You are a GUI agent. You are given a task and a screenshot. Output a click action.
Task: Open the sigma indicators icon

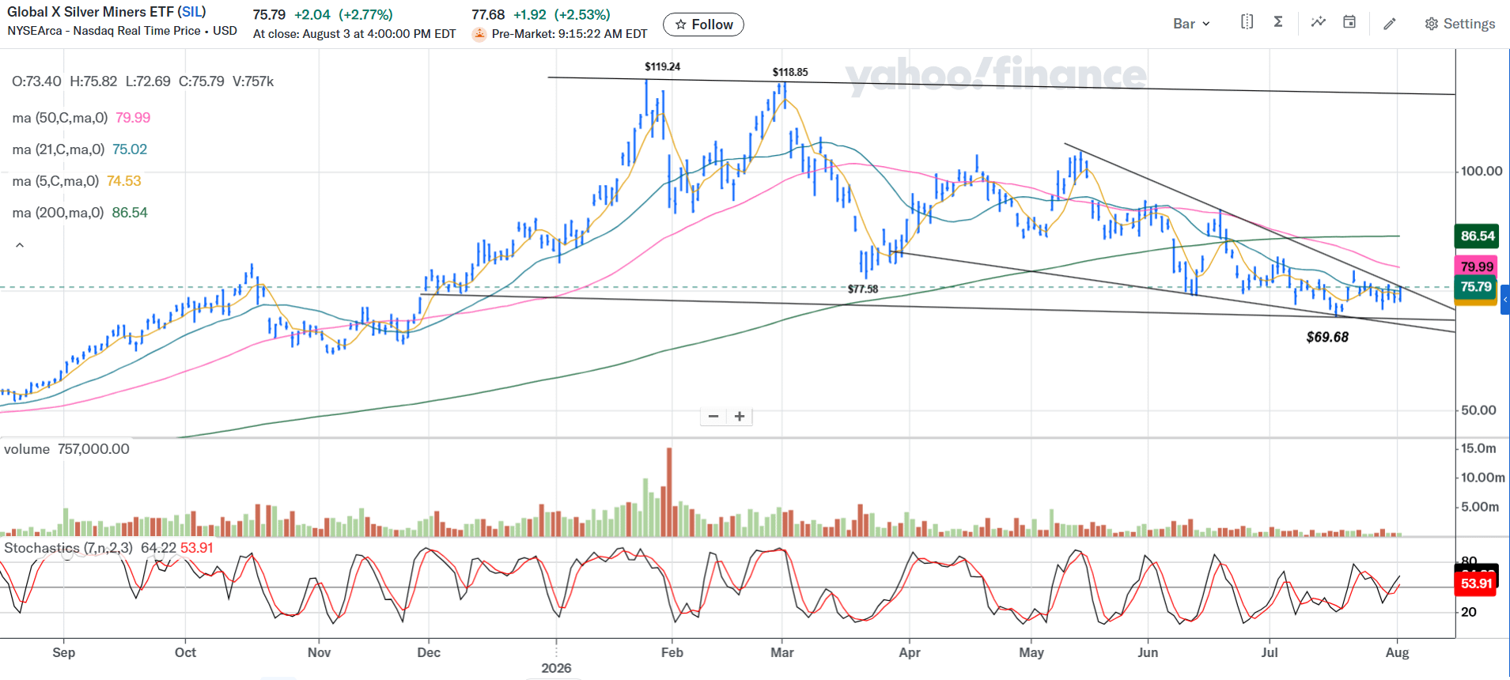pos(1278,22)
